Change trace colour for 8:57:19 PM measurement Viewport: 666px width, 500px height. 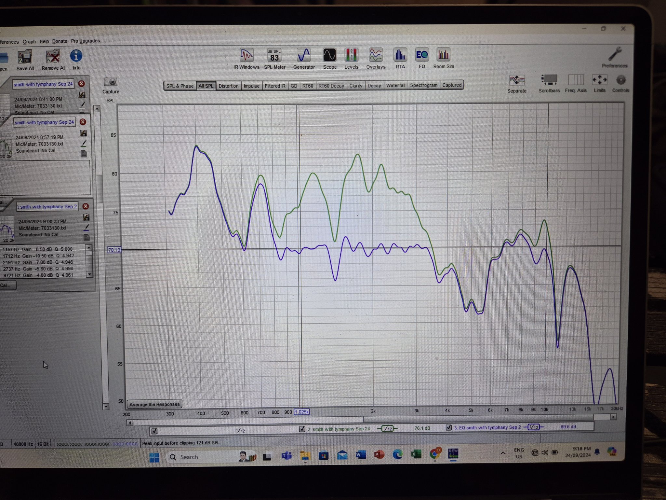click(x=84, y=143)
